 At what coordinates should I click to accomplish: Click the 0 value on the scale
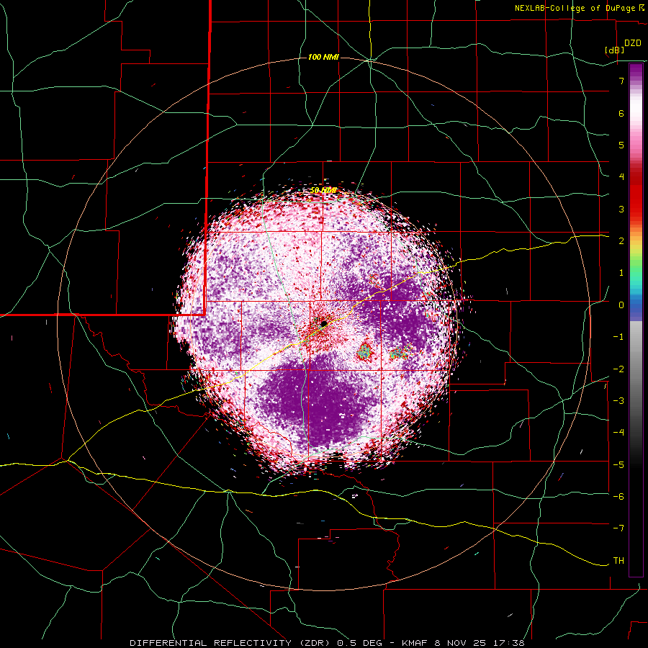coord(621,305)
